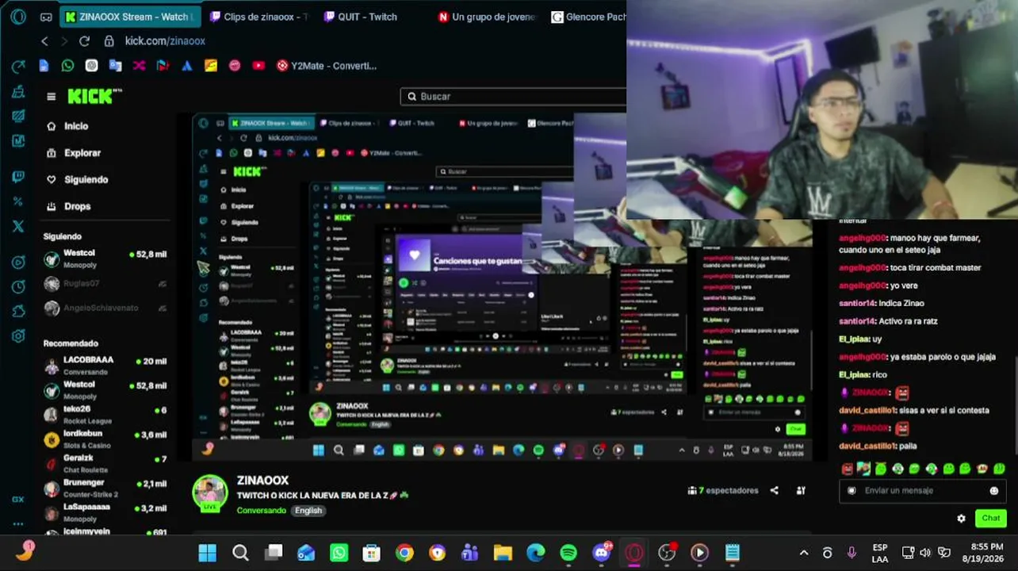This screenshot has height=571, width=1018.
Task: Click the English language tag
Action: click(x=308, y=511)
